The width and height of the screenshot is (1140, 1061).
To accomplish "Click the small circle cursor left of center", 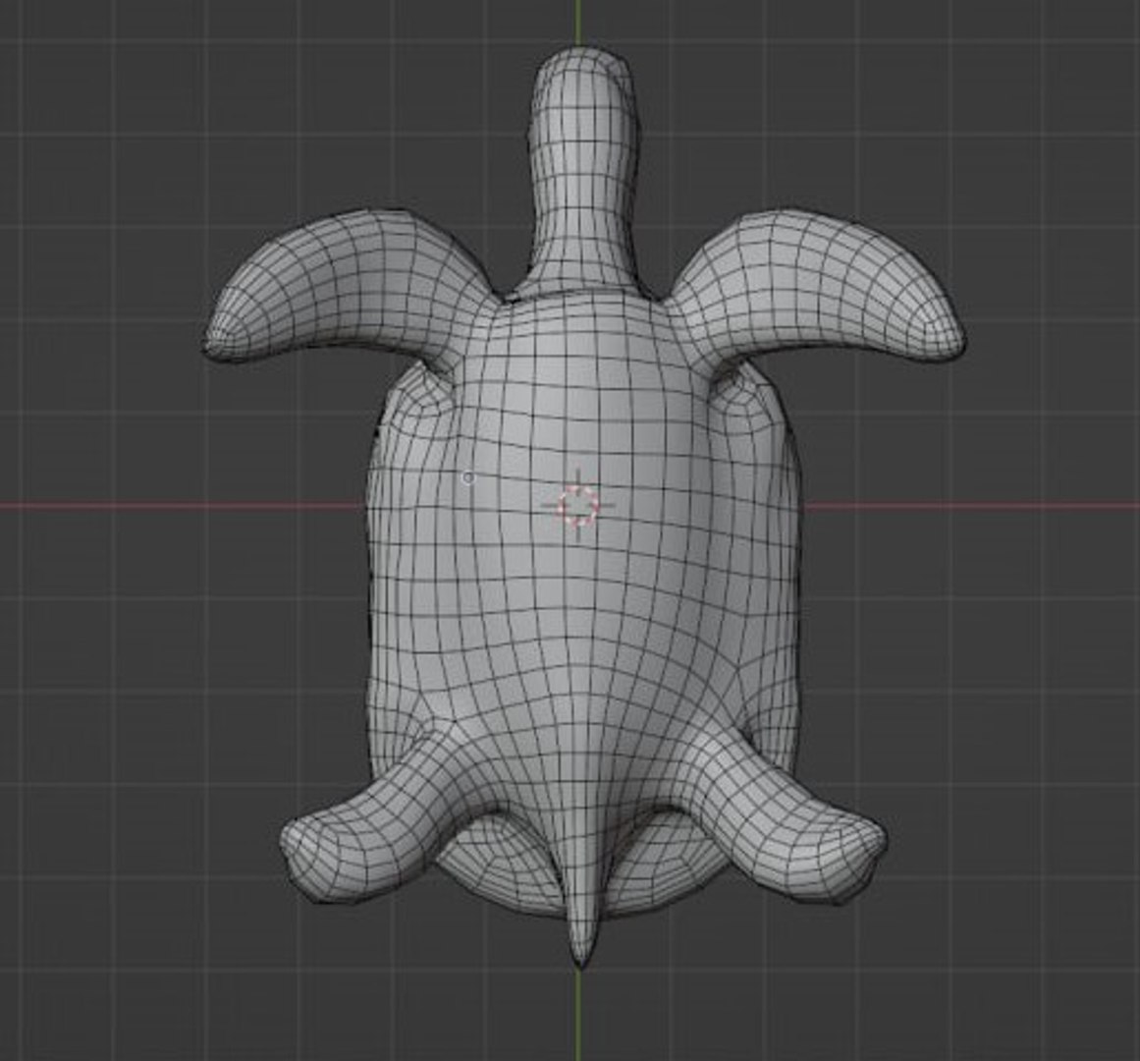I will [469, 477].
